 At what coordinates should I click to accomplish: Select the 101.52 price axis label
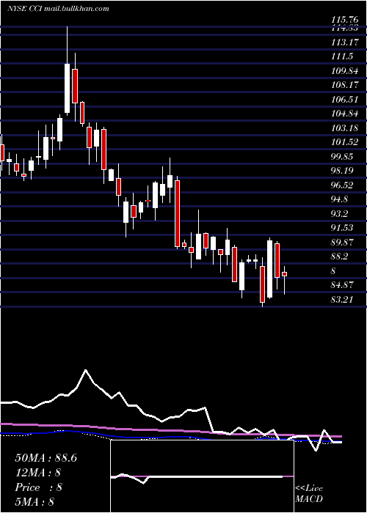click(344, 142)
